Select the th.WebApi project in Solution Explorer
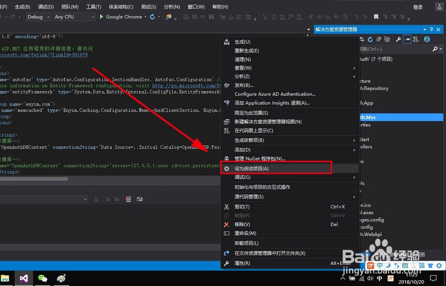Screen dimensions: 446x286 371,234
